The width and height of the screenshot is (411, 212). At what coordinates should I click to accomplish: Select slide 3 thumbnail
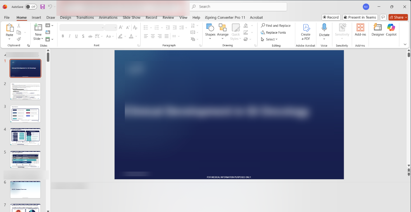pos(25,114)
